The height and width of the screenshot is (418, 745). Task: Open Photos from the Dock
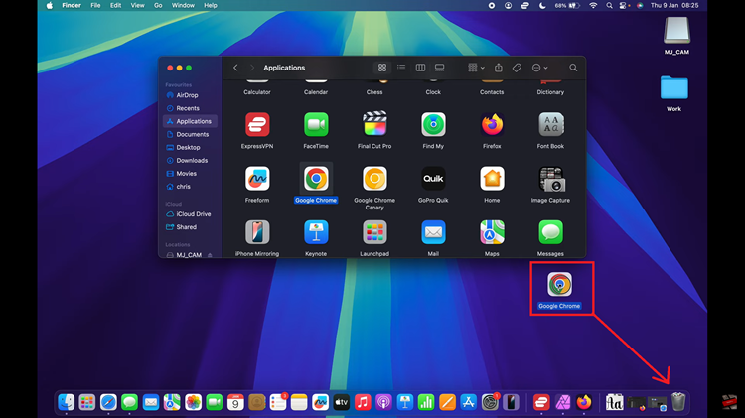point(193,402)
